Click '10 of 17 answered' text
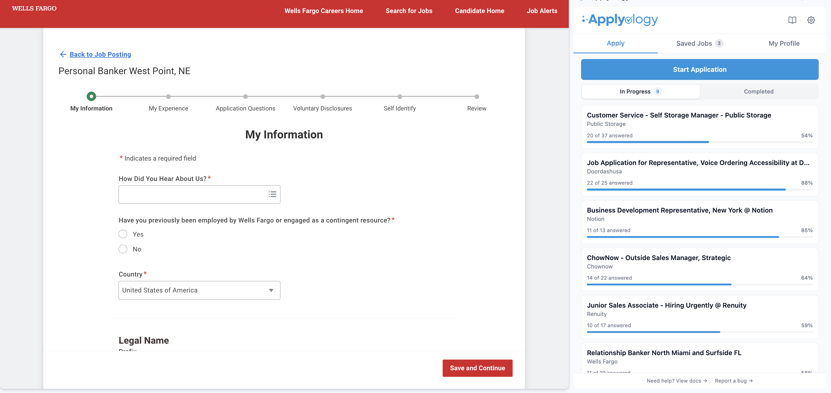The width and height of the screenshot is (831, 393). 609,326
